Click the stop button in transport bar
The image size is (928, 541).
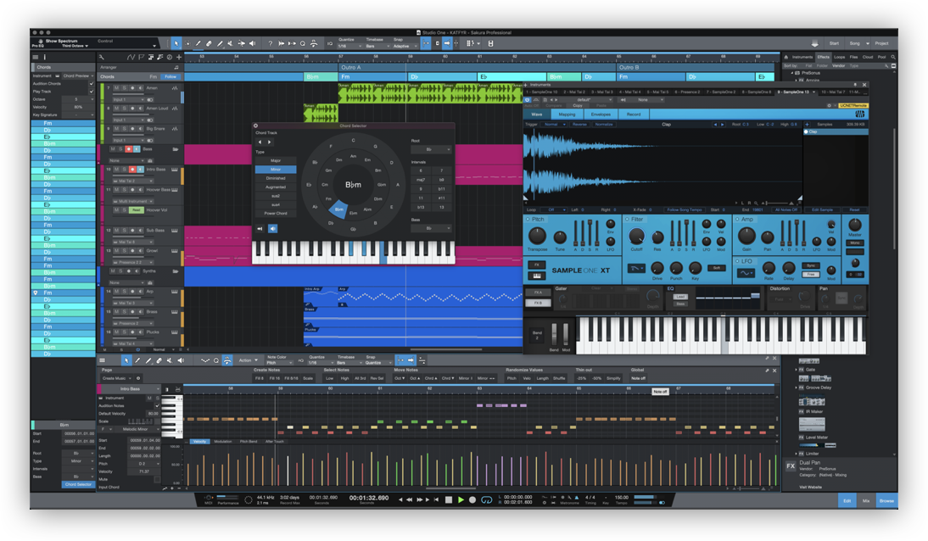(449, 500)
